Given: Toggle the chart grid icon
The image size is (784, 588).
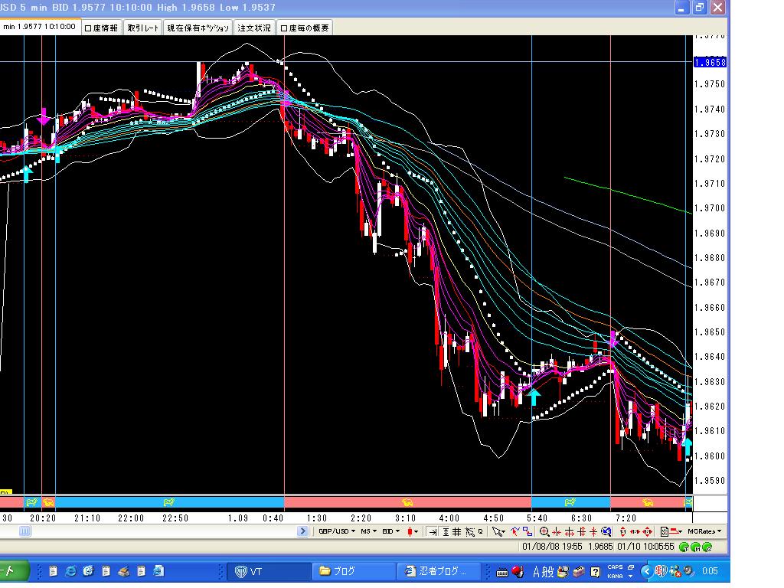Looking at the screenshot, I should click(456, 532).
